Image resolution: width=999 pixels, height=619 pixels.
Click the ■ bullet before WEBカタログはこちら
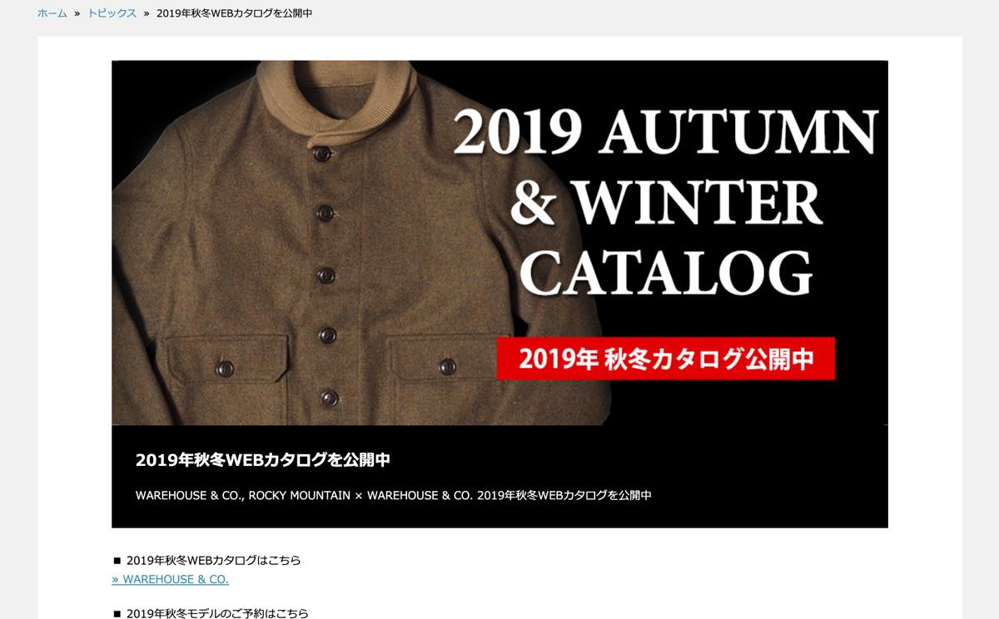tap(117, 561)
